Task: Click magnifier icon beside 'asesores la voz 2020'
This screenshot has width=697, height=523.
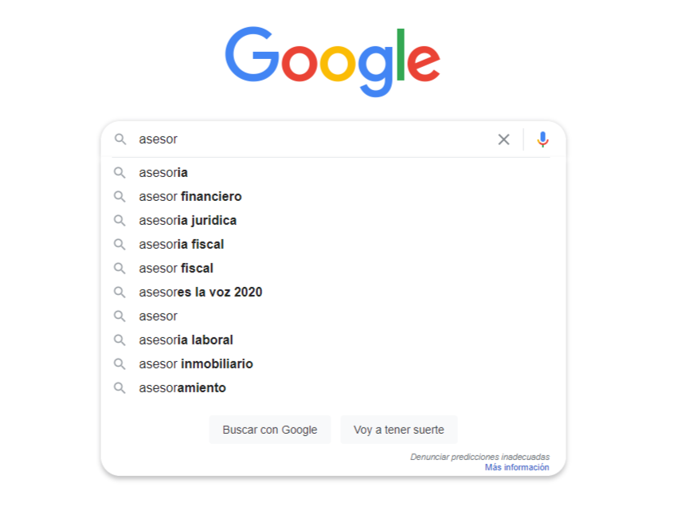Action: point(119,292)
